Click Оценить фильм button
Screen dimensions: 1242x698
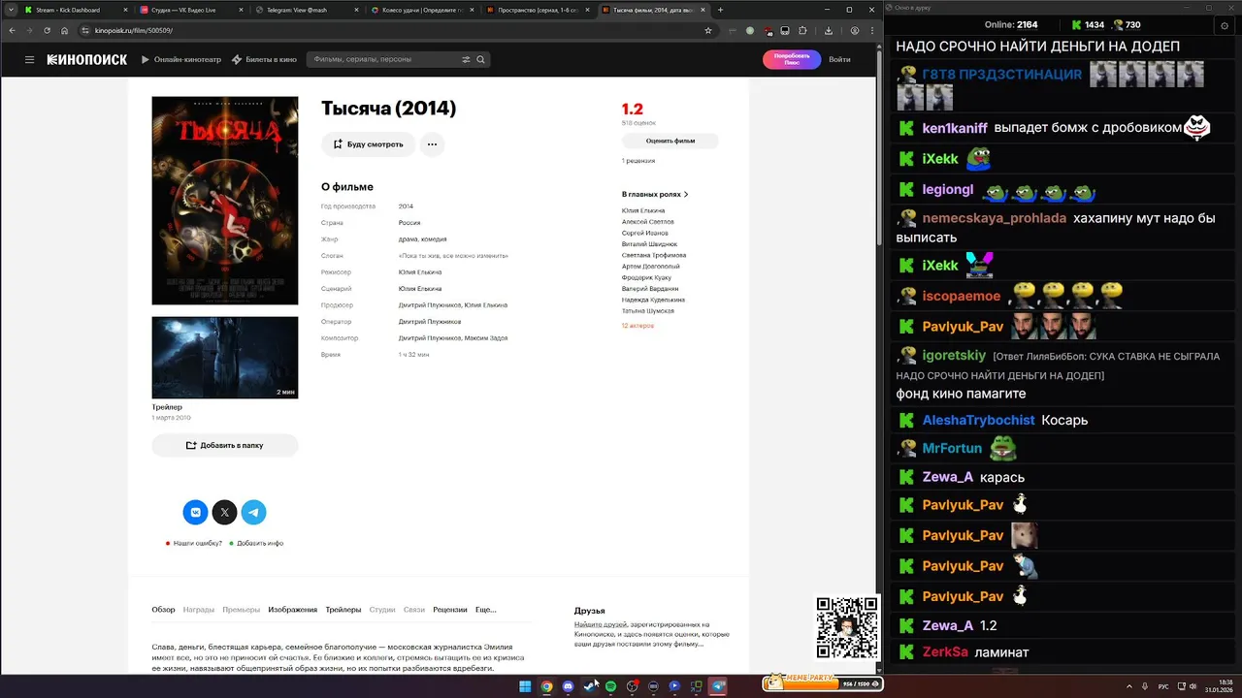click(x=670, y=141)
